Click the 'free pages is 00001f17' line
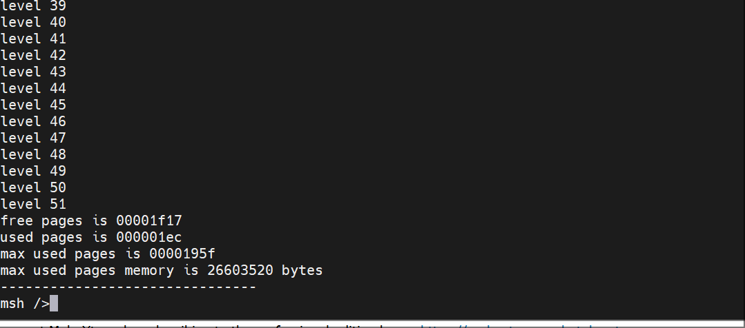Image resolution: width=745 pixels, height=328 pixels. coord(90,221)
